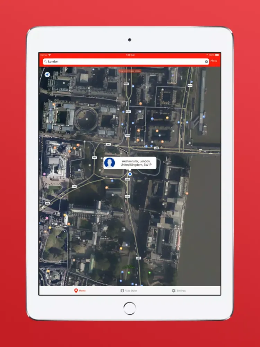Tap the orange POI marker on the riverbank

(x=187, y=193)
